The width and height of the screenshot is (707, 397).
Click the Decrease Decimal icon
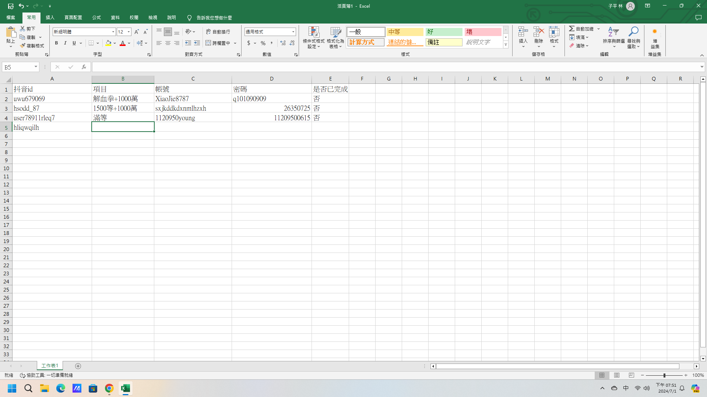tap(292, 43)
